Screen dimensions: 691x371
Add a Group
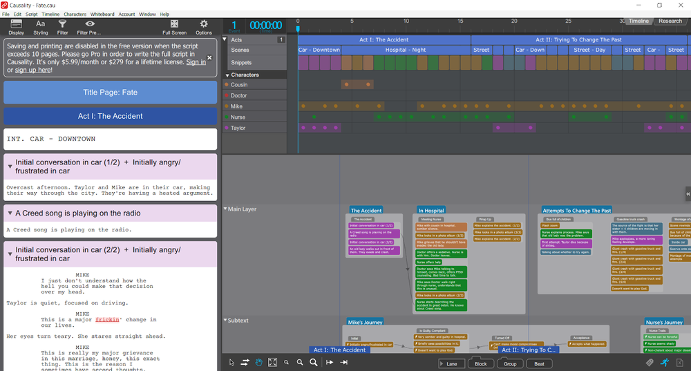click(x=510, y=363)
